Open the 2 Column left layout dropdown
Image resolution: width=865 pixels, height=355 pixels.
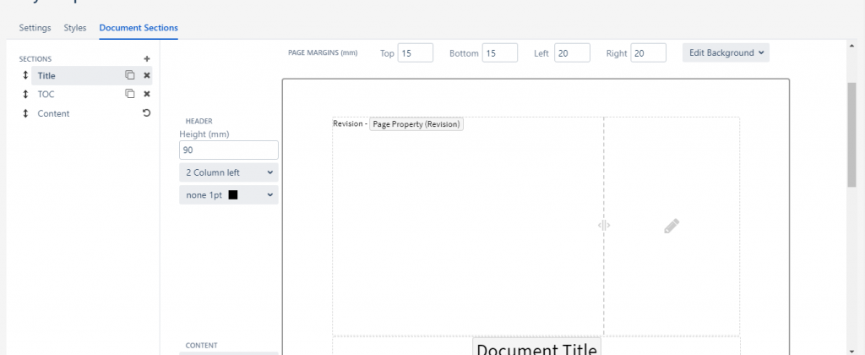(x=229, y=172)
